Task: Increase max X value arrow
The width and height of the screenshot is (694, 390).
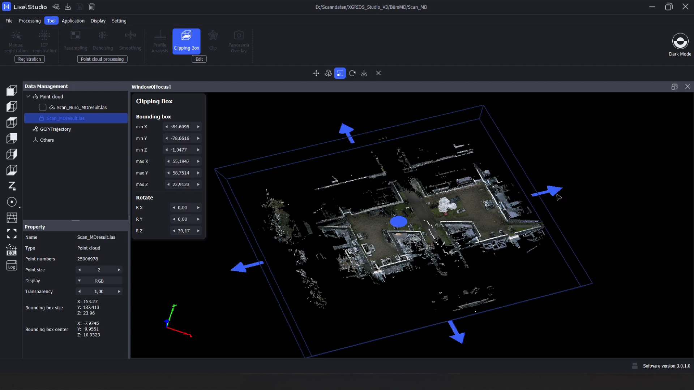Action: 198,161
